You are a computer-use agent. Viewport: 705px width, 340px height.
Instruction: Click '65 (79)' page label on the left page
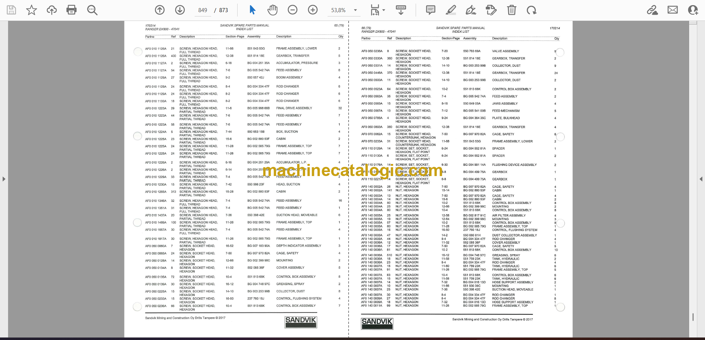point(339,25)
